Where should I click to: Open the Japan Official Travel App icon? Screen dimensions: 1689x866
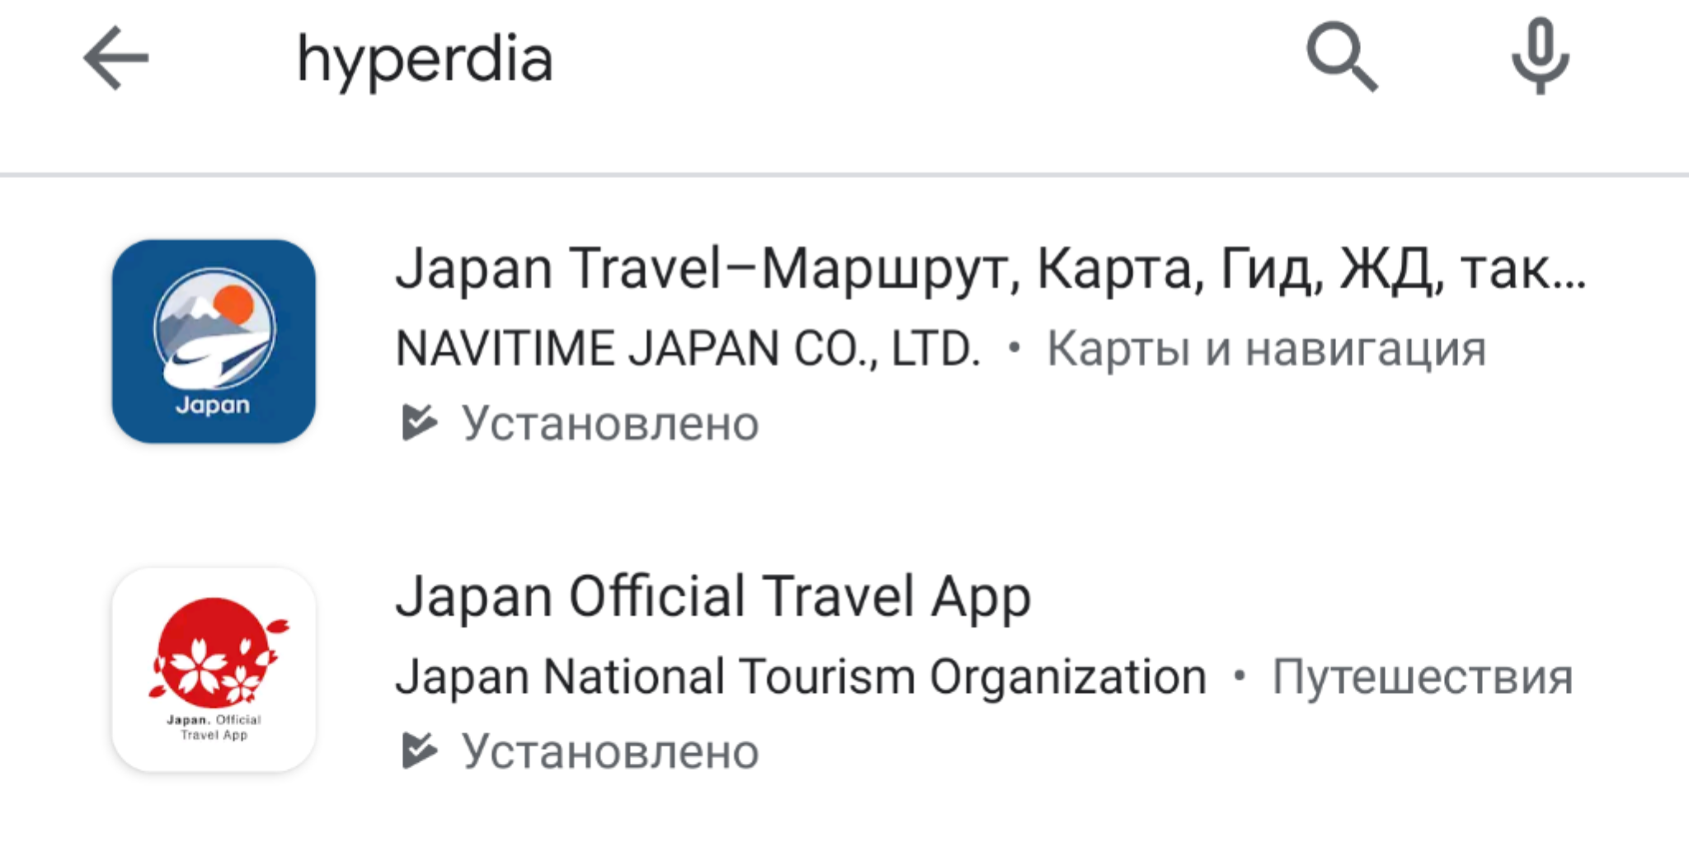[214, 669]
